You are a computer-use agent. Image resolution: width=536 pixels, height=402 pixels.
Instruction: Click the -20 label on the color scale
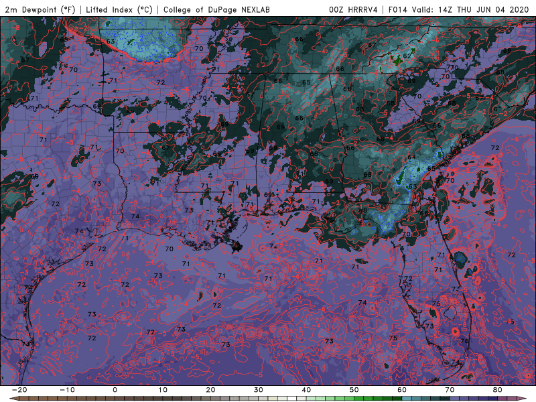coord(19,390)
